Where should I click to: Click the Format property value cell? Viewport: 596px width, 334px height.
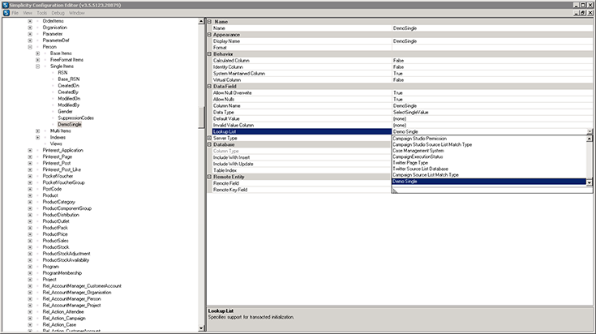pos(492,48)
